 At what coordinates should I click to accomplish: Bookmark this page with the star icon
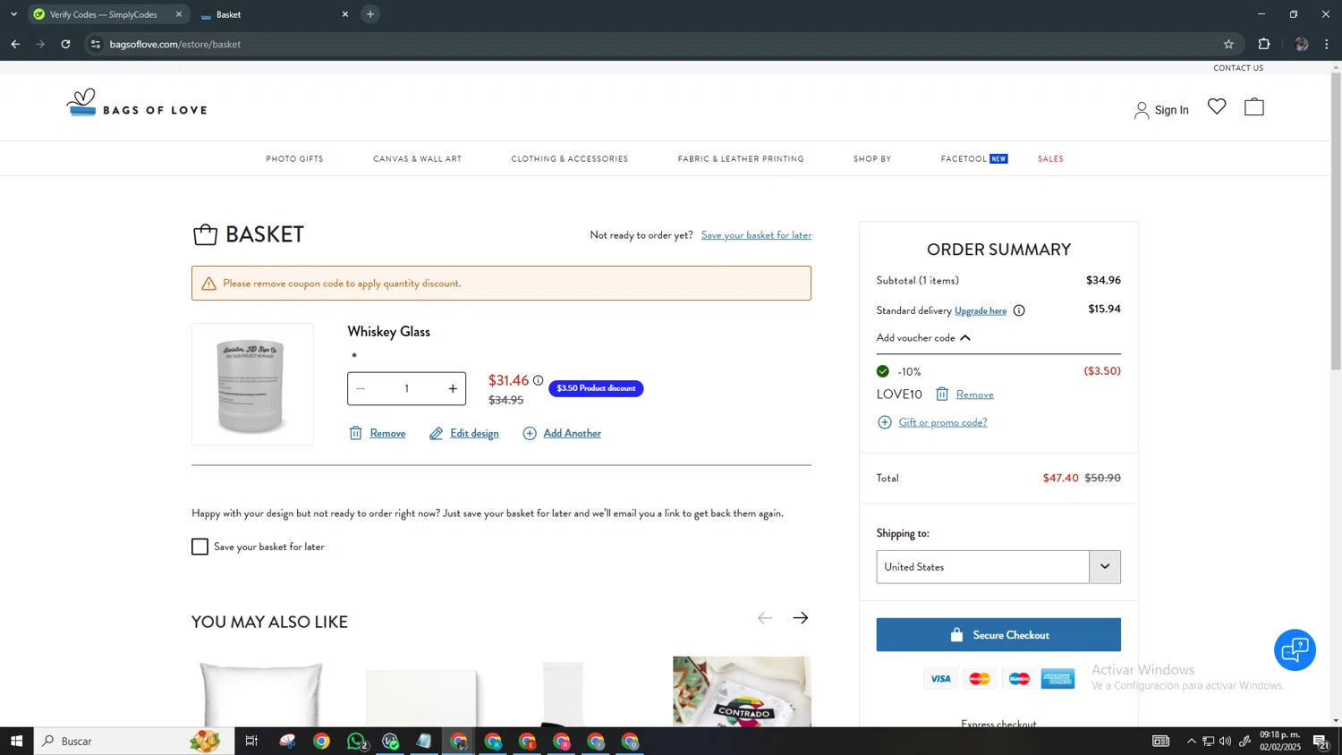1228,44
